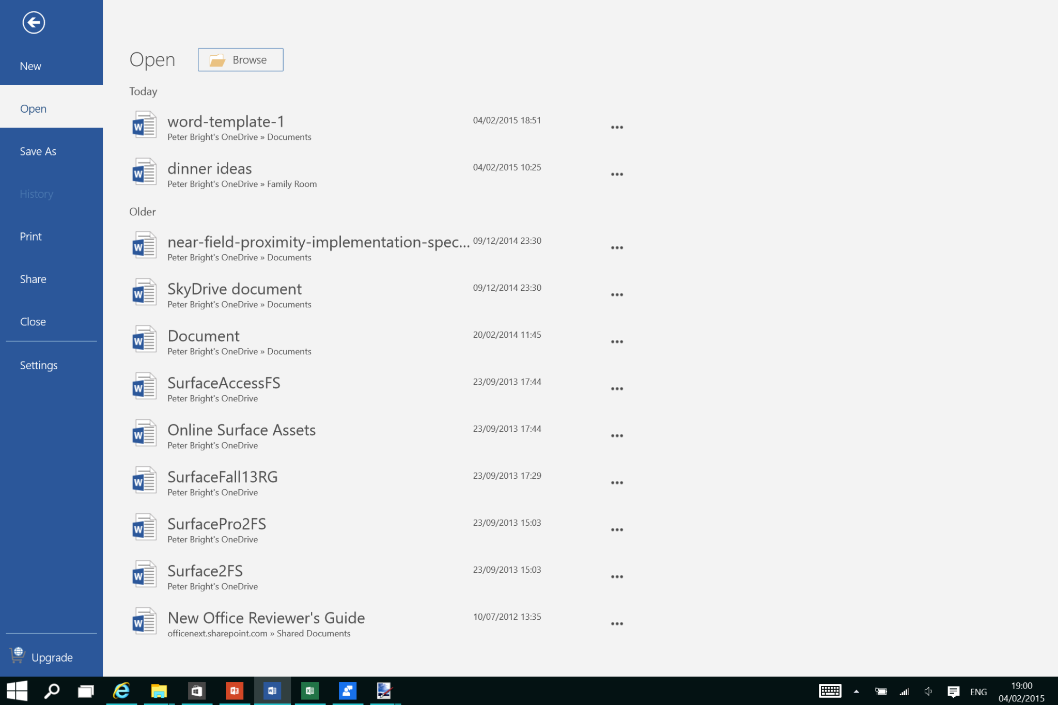Click the Browse button
This screenshot has height=705, width=1058.
(x=240, y=59)
